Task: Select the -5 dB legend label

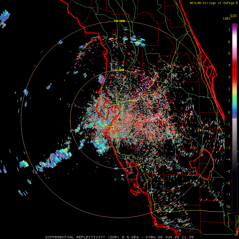Action: point(228,171)
